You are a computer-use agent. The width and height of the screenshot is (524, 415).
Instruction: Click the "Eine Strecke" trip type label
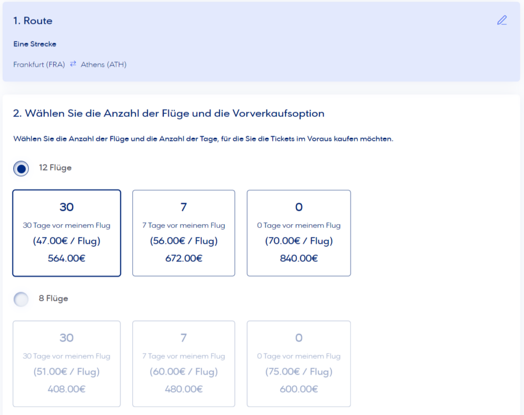coord(35,44)
